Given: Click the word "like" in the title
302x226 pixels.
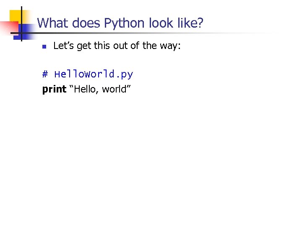Looking at the screenshot, I should pos(186,23).
